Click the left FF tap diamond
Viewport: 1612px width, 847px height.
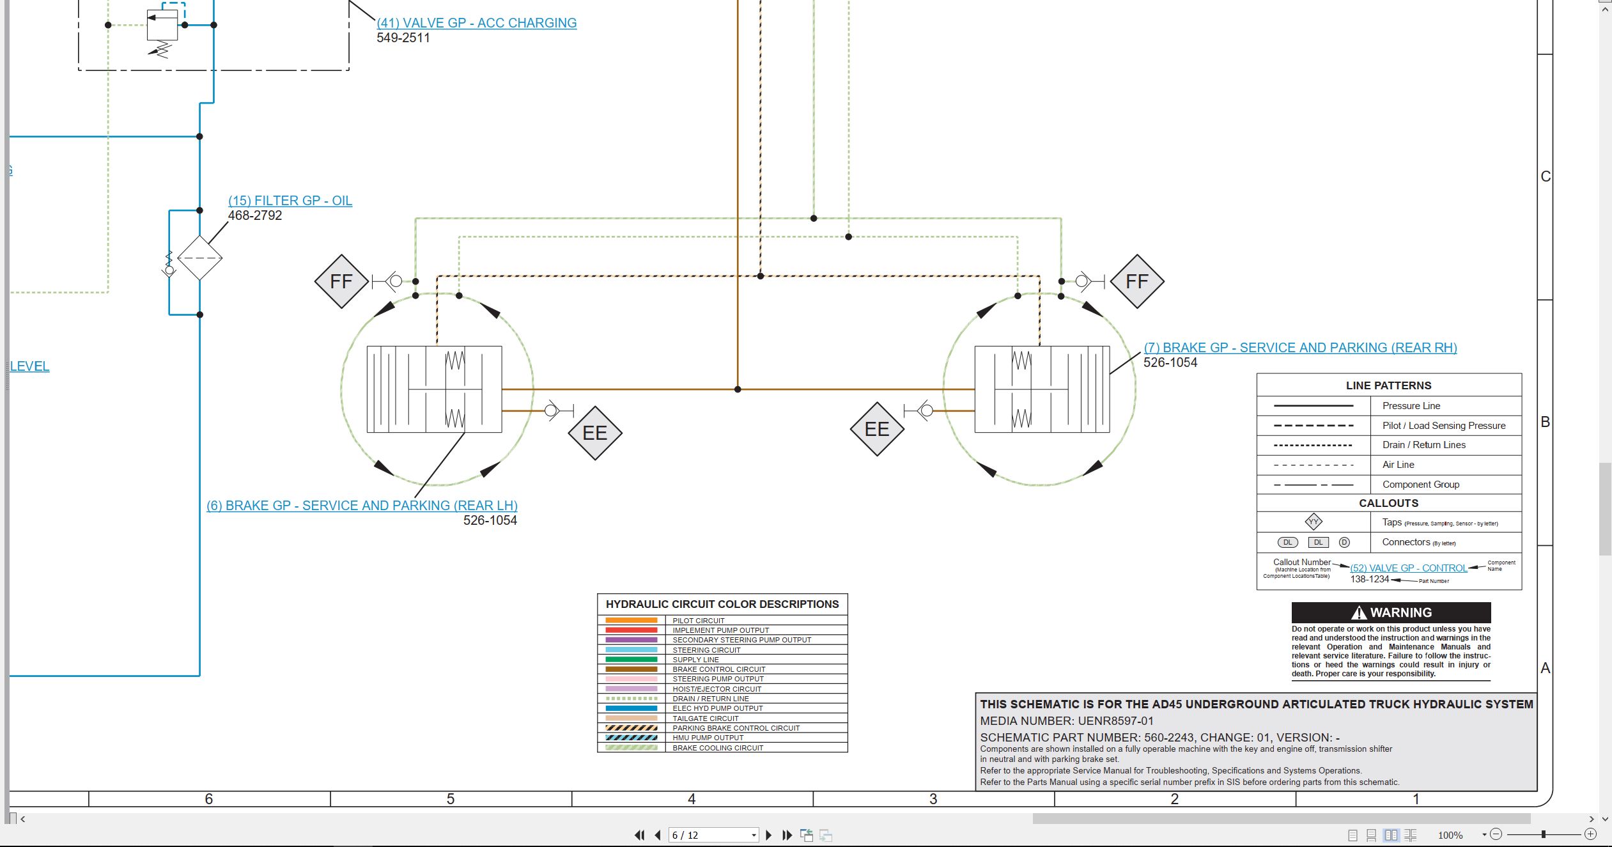[341, 281]
